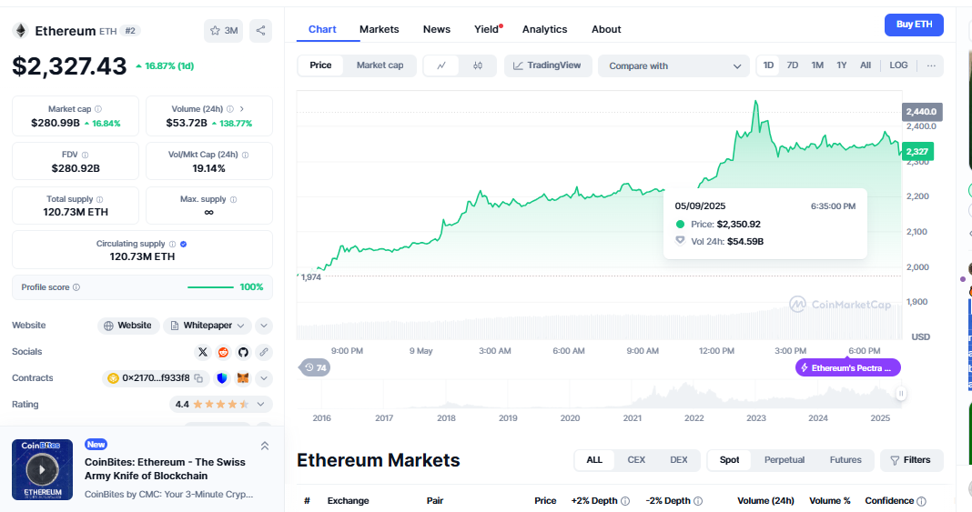Show Perpetual markets
The width and height of the screenshot is (972, 512).
click(785, 460)
